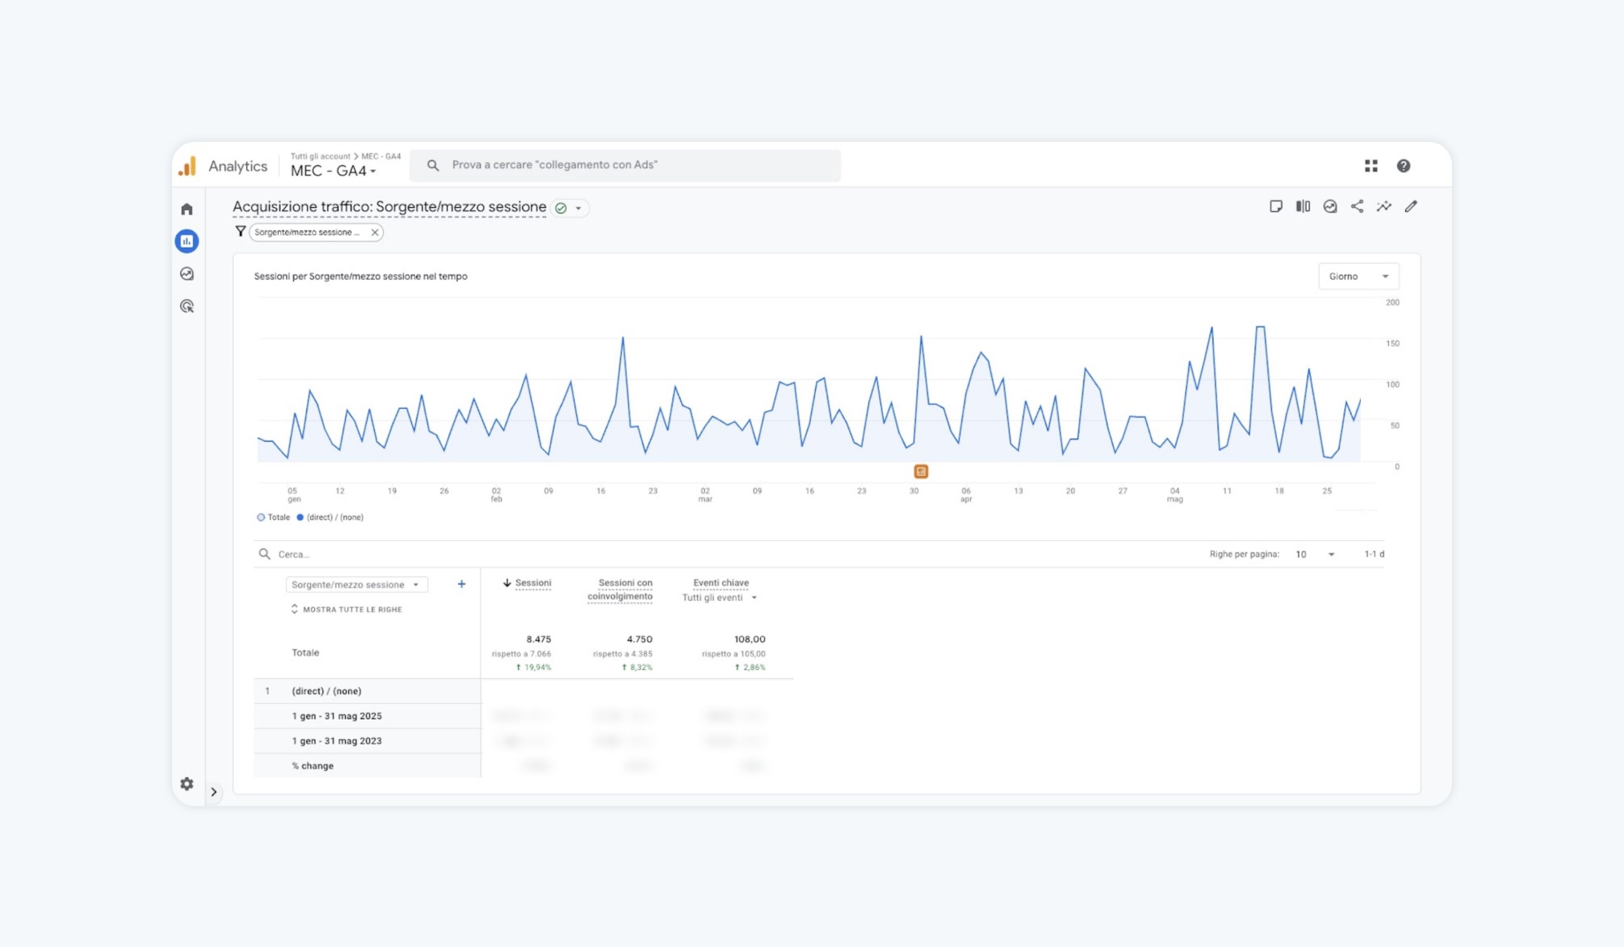The height and width of the screenshot is (947, 1624).
Task: Open the Google apps grid icon
Action: click(x=1371, y=166)
